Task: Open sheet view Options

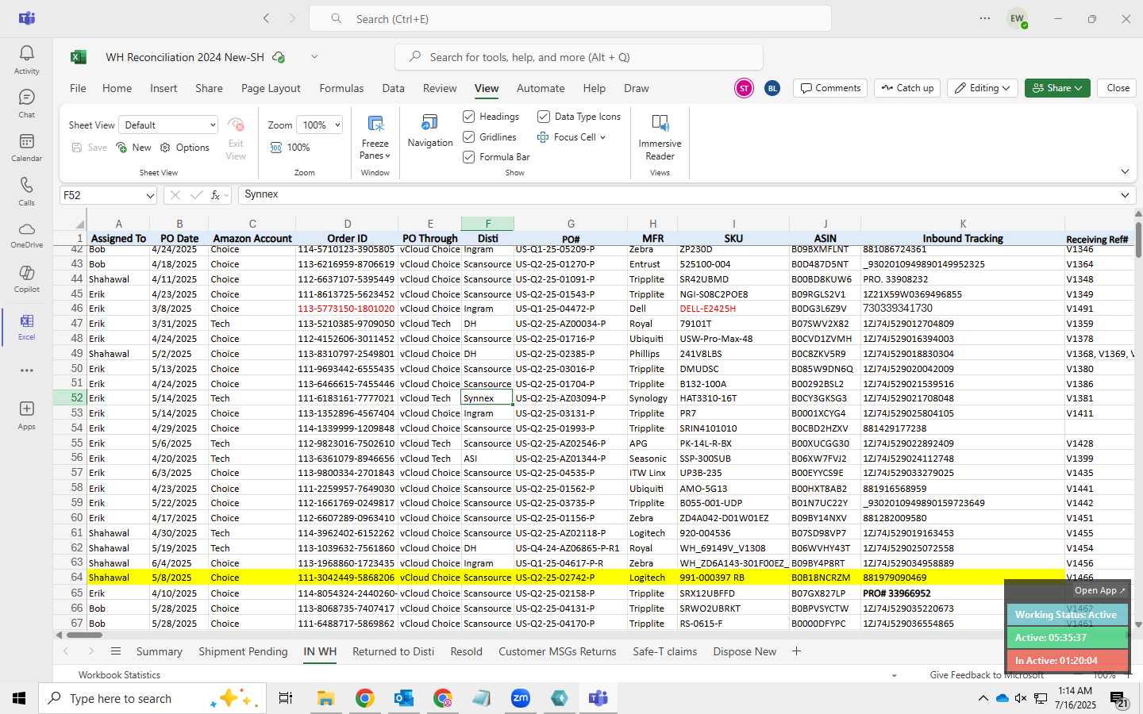Action: [x=185, y=148]
